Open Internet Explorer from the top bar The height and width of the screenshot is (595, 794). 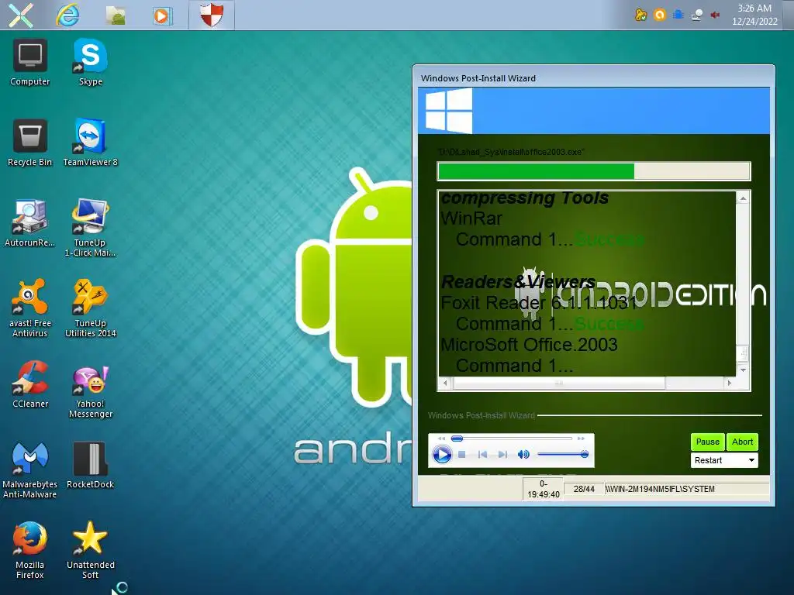click(x=67, y=15)
